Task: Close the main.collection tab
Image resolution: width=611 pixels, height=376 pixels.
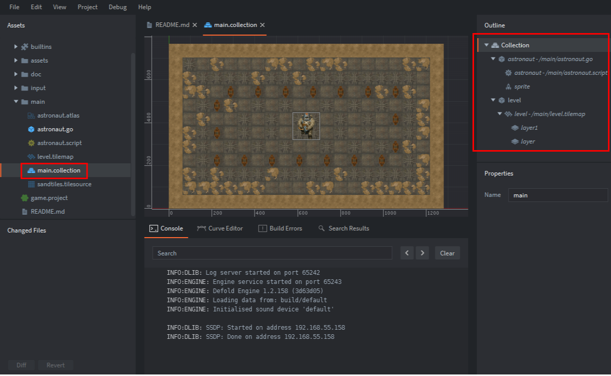Action: (262, 25)
